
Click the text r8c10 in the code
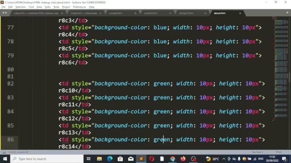click(x=67, y=91)
